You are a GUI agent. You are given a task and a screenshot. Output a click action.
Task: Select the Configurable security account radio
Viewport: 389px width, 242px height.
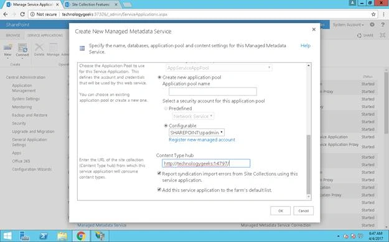166,126
